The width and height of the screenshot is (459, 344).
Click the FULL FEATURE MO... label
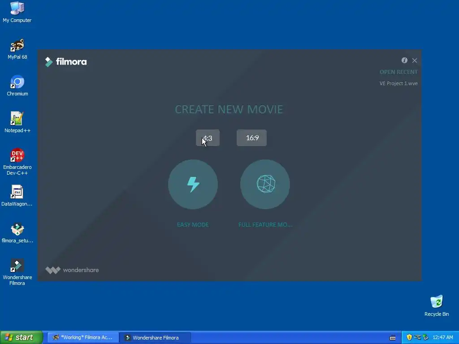click(x=265, y=225)
